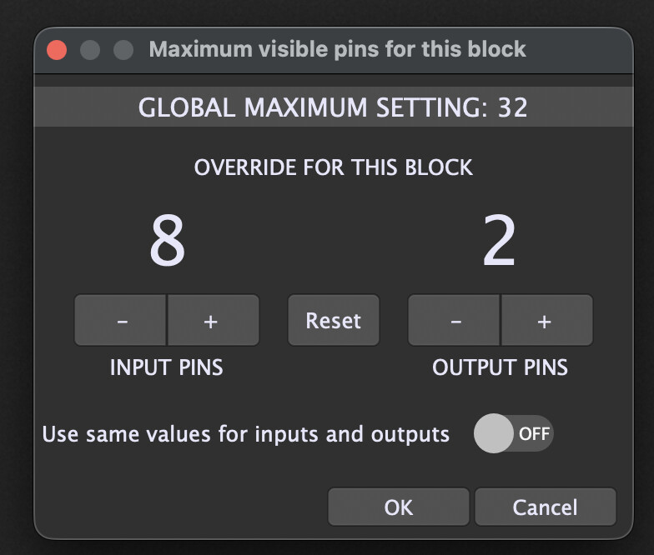Enable same values for inputs and outputs switch
The height and width of the screenshot is (555, 654).
(513, 434)
